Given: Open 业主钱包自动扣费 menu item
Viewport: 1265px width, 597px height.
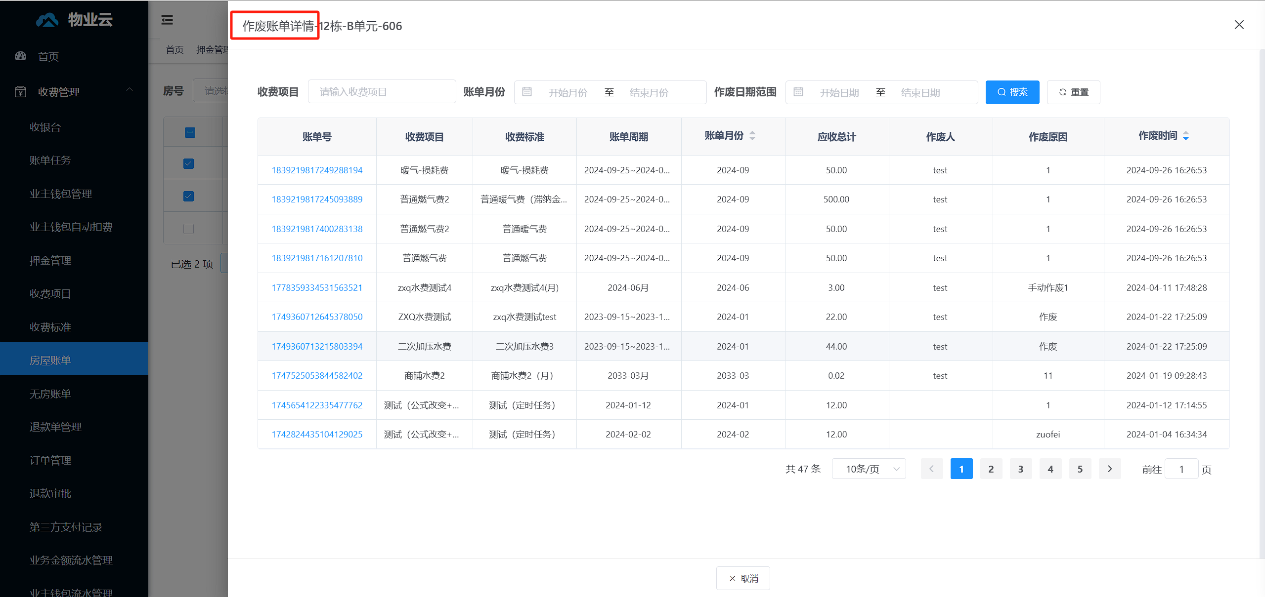Looking at the screenshot, I should tap(71, 227).
